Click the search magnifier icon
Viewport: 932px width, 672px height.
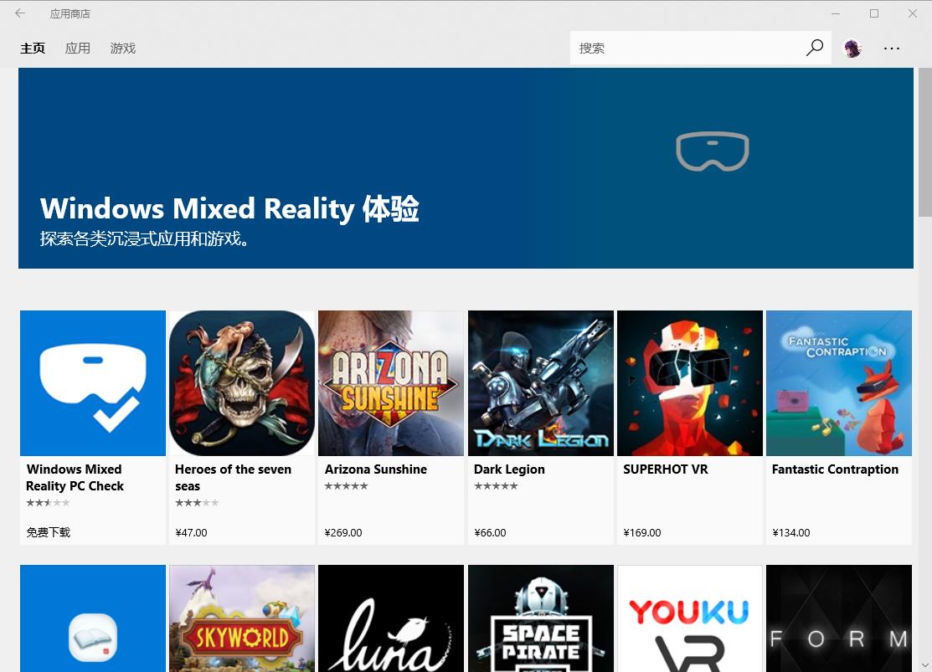pyautogui.click(x=814, y=48)
